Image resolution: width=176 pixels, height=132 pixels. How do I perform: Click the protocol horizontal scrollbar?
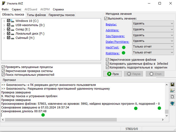(83, 119)
